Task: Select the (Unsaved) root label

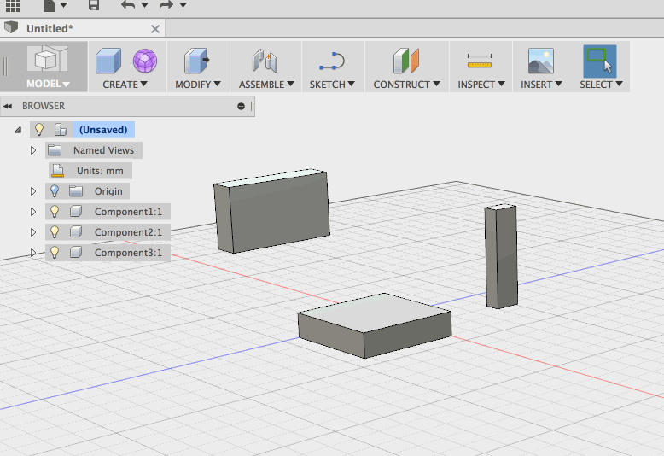Action: pos(103,130)
